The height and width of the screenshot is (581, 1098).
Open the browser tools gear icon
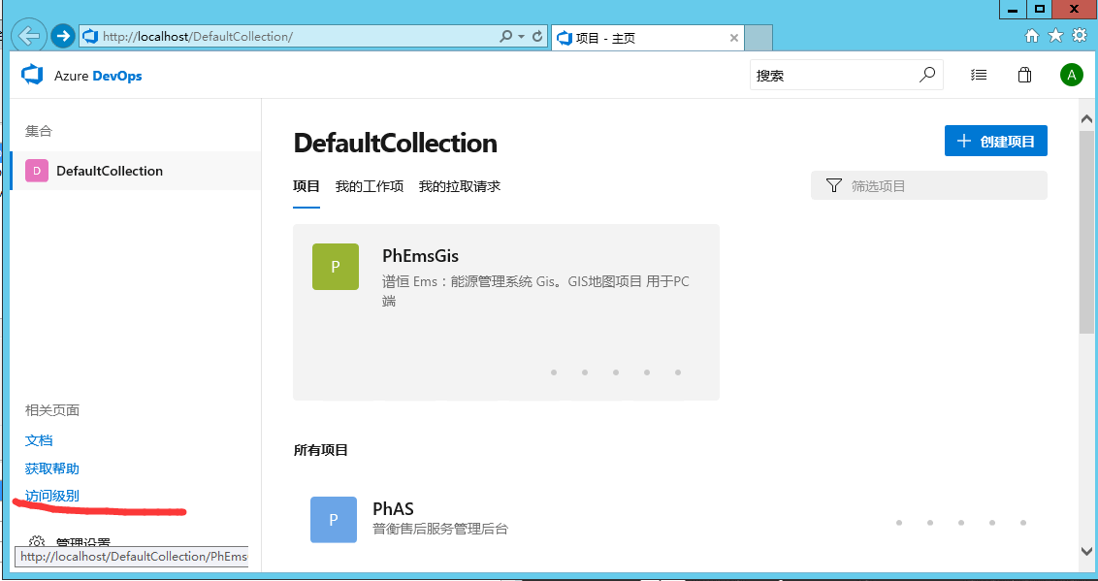1079,36
